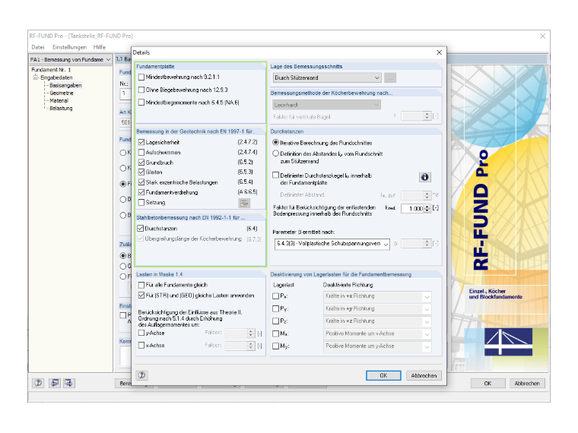Check Für alle Fundamente gleich
The height and width of the screenshot is (433, 578).
tap(141, 285)
